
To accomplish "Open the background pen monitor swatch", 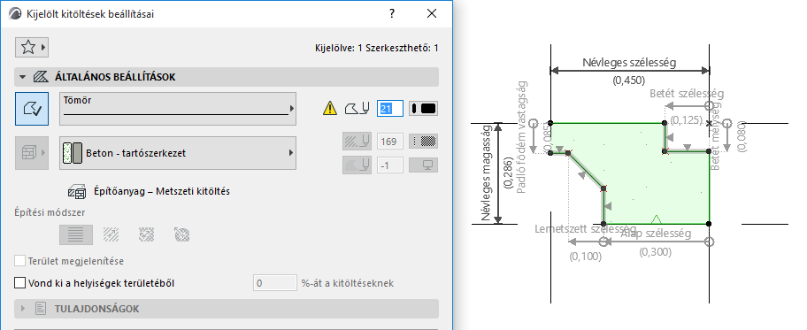I will click(424, 165).
